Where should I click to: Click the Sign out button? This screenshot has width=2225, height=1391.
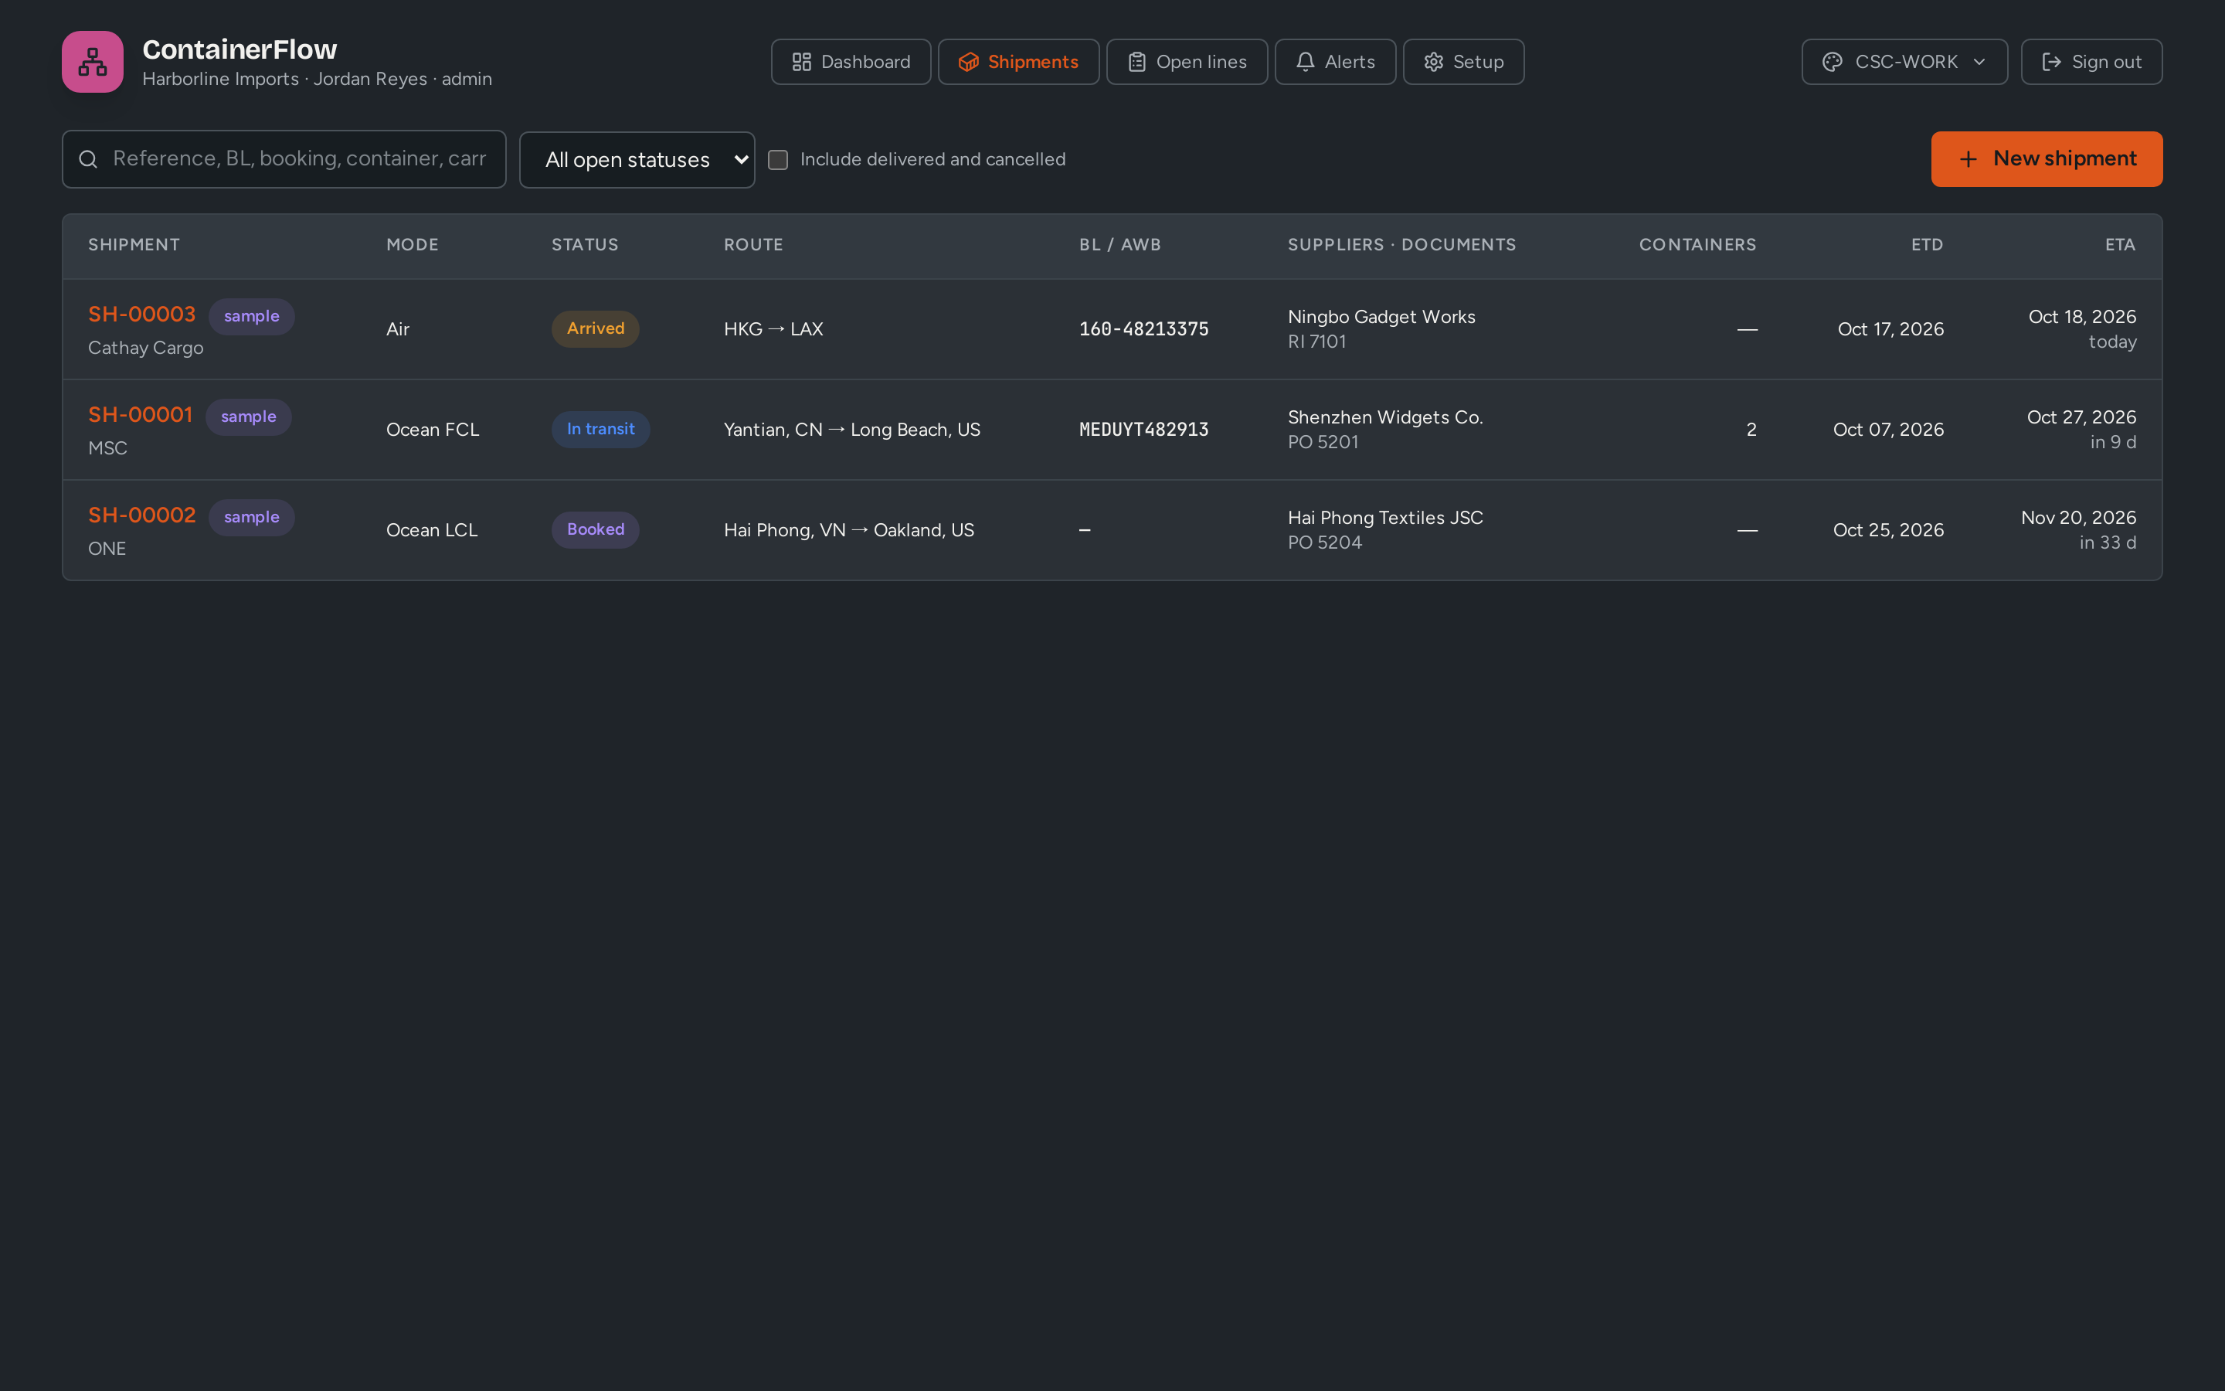(2091, 62)
